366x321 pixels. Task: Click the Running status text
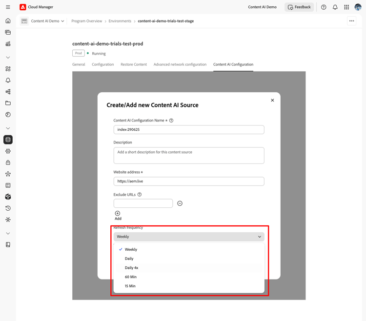point(99,54)
